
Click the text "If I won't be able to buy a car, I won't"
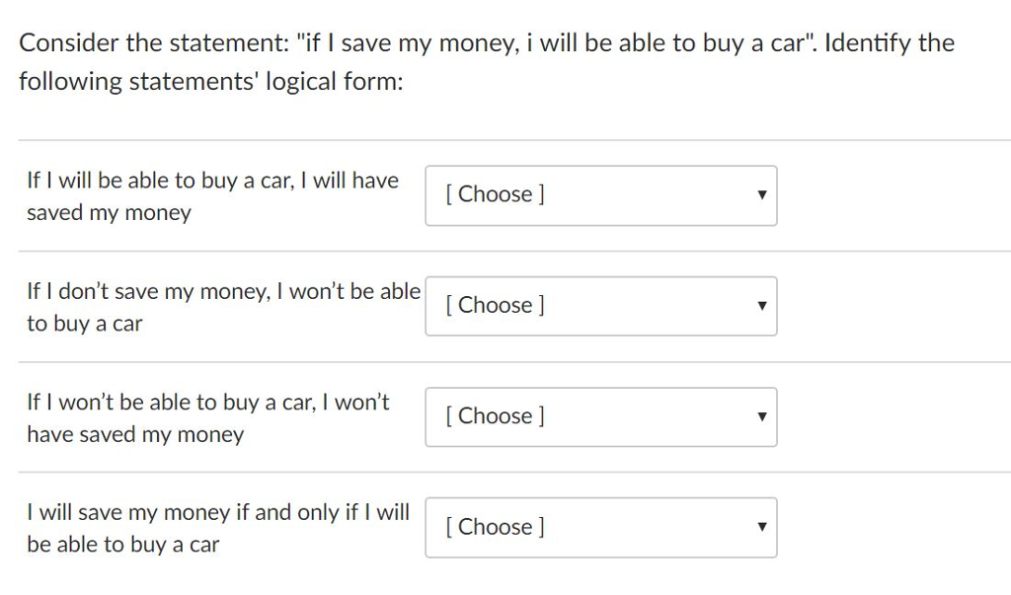pos(207,402)
